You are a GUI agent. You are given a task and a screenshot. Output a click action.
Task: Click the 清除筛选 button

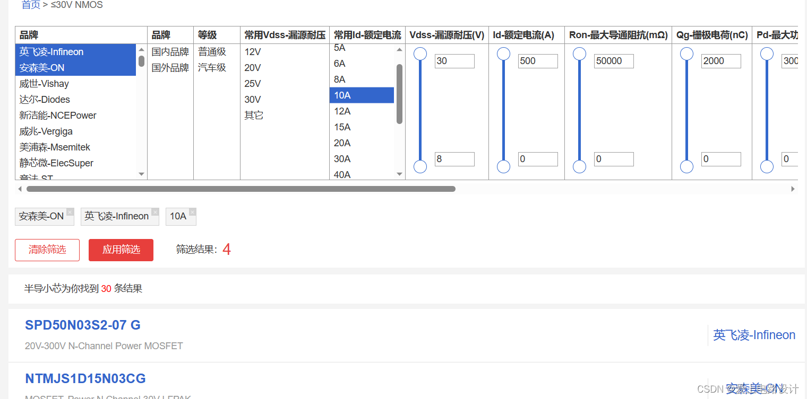coord(47,250)
